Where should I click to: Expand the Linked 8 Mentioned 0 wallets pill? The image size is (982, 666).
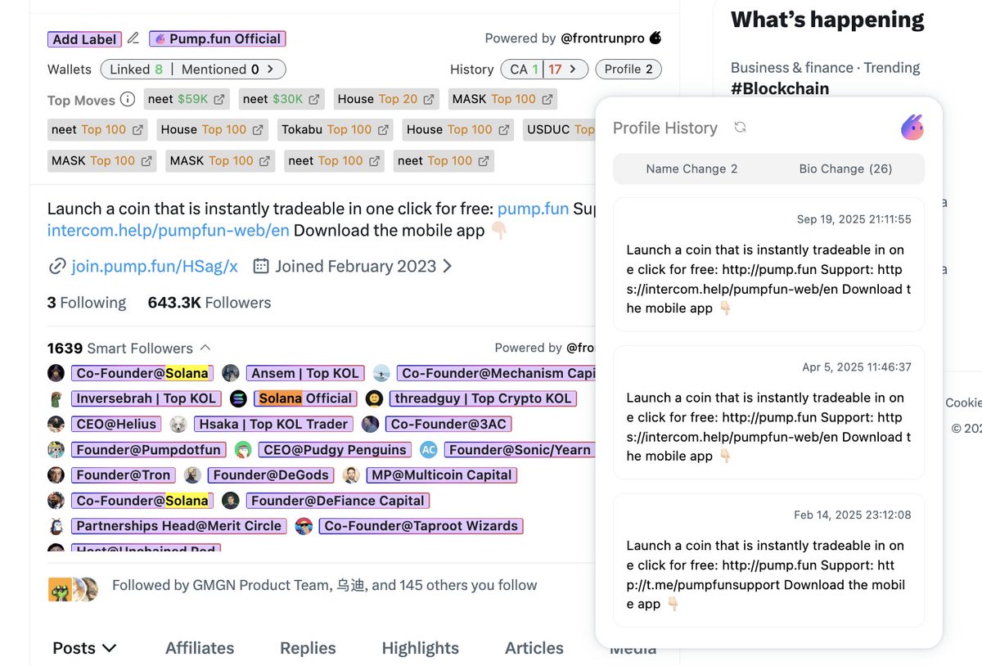click(193, 70)
